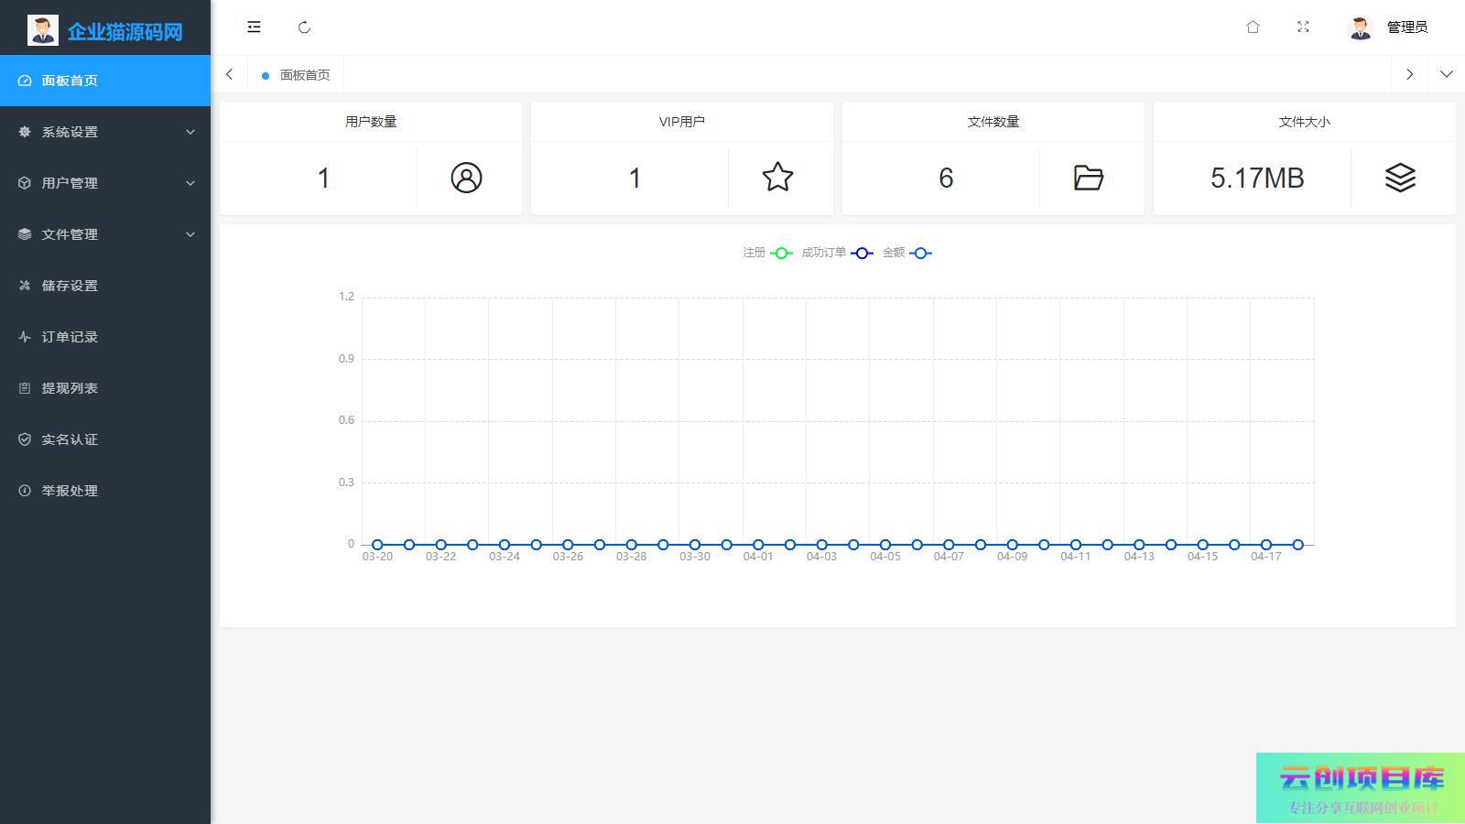1465x824 pixels.
Task: Toggle fullscreen mode icon
Action: coord(1303,27)
